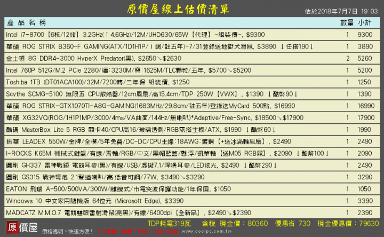The height and width of the screenshot is (237, 384).
Task: Click the 現金優惠價：79630 final price
Action: click(348, 224)
